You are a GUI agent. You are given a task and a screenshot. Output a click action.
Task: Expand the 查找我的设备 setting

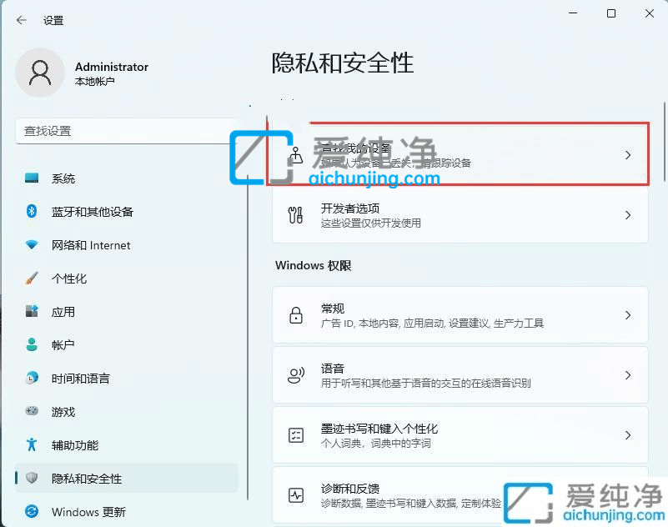pos(459,155)
